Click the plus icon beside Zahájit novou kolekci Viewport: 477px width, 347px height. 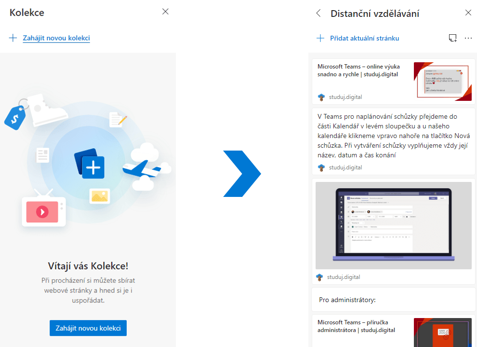13,38
